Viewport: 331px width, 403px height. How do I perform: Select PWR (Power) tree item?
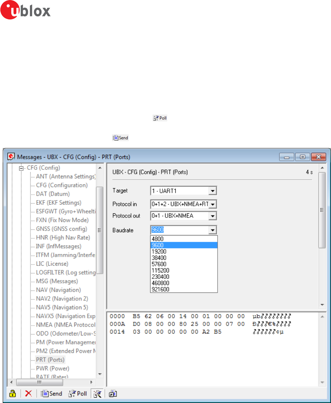click(53, 369)
